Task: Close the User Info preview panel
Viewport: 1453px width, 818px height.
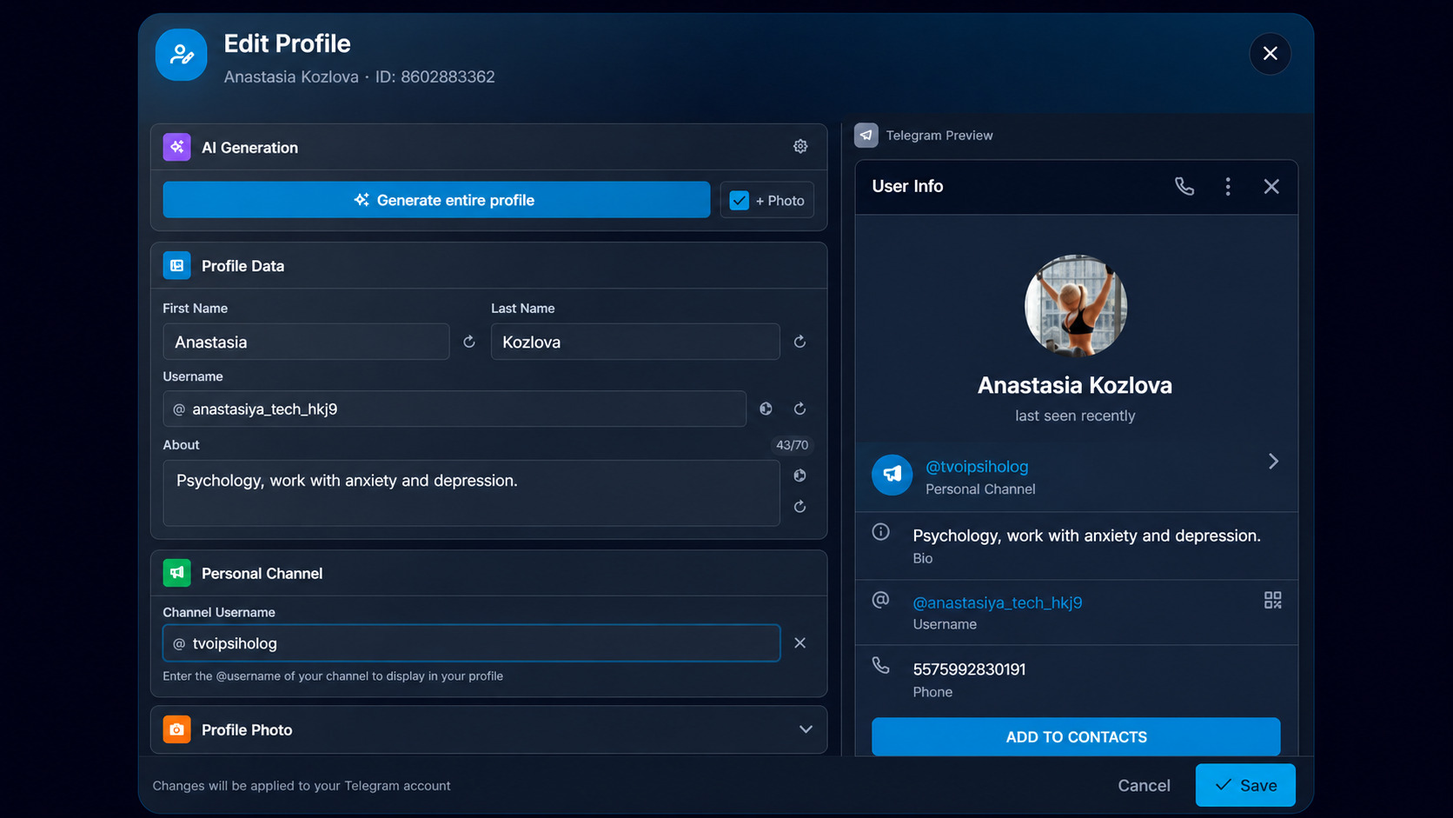Action: (1271, 186)
